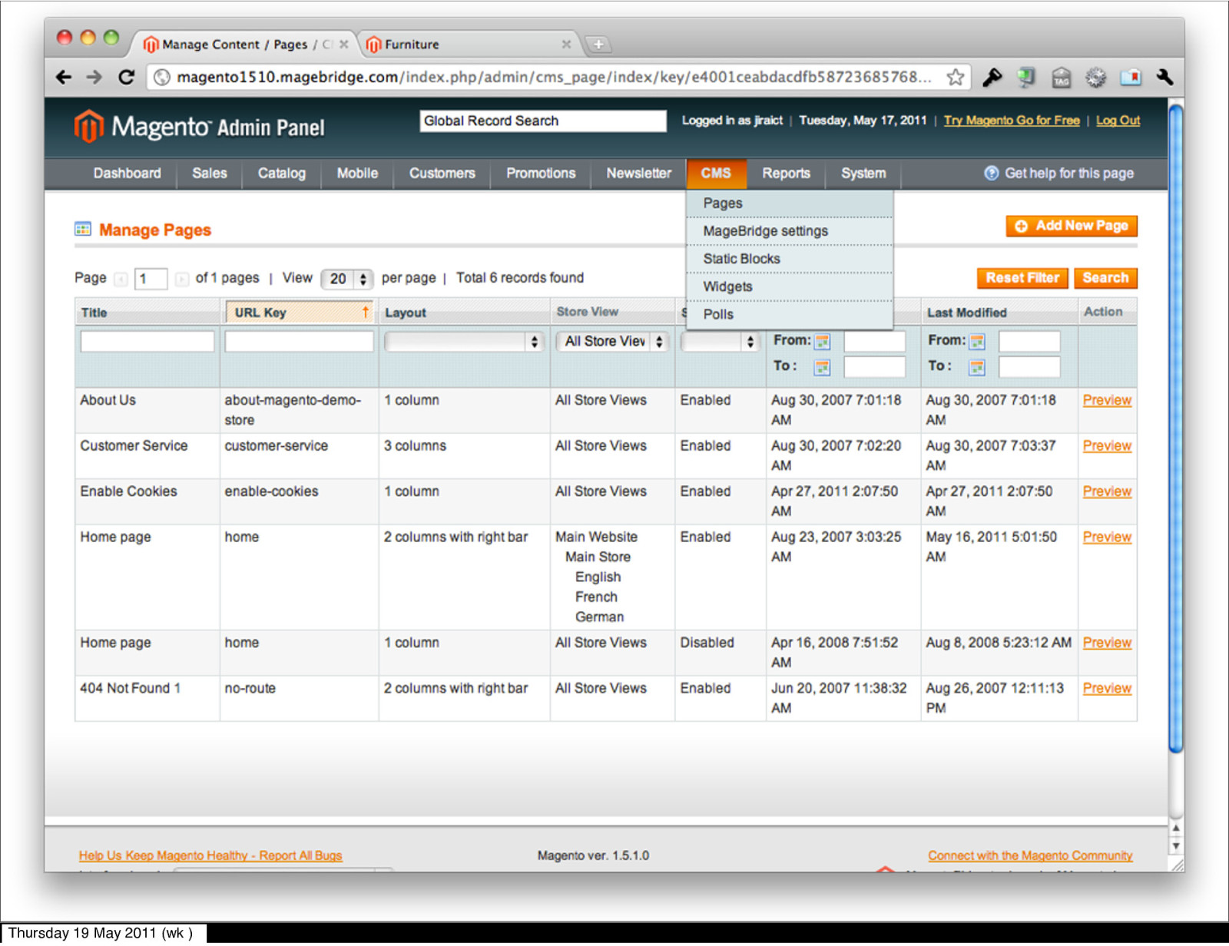Open the Chrome wrench menu
Viewport: 1229px width, 946px height.
pos(1164,77)
